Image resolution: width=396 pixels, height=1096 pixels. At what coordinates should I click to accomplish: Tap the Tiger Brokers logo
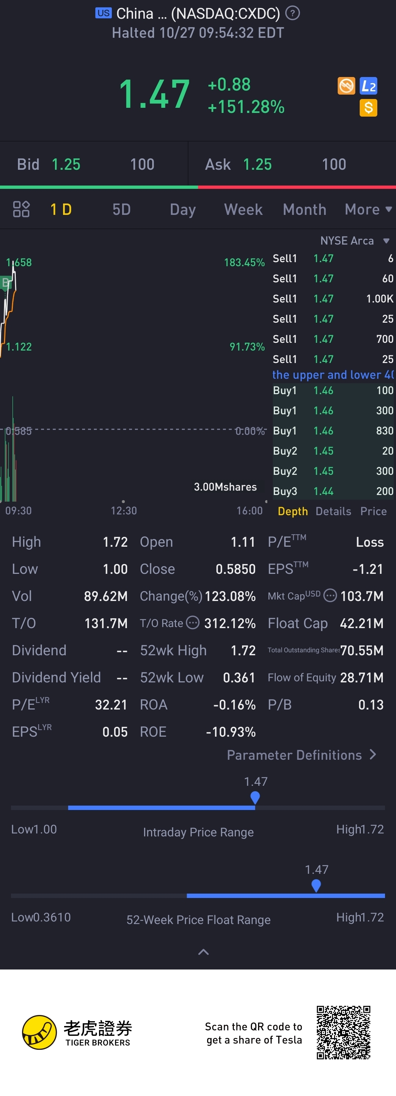point(39,1032)
